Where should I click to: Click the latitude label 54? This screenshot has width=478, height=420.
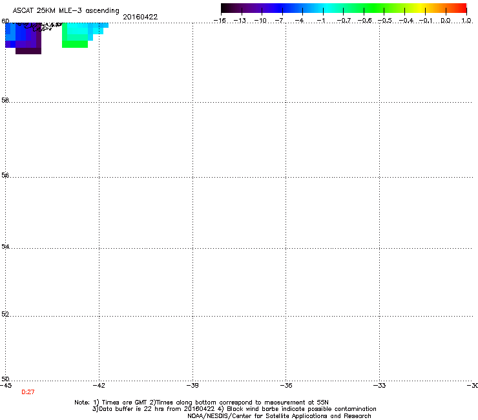point(5,246)
